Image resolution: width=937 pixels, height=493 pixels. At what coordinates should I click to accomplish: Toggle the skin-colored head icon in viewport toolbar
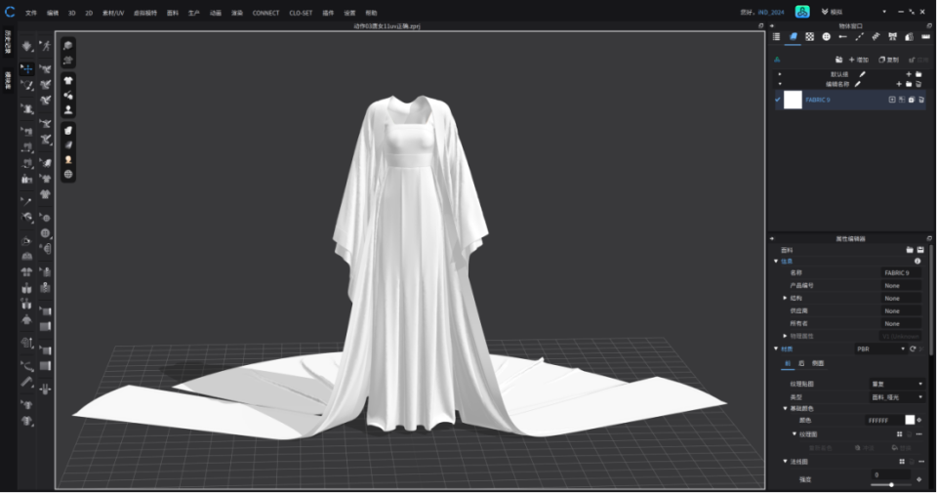pos(68,159)
